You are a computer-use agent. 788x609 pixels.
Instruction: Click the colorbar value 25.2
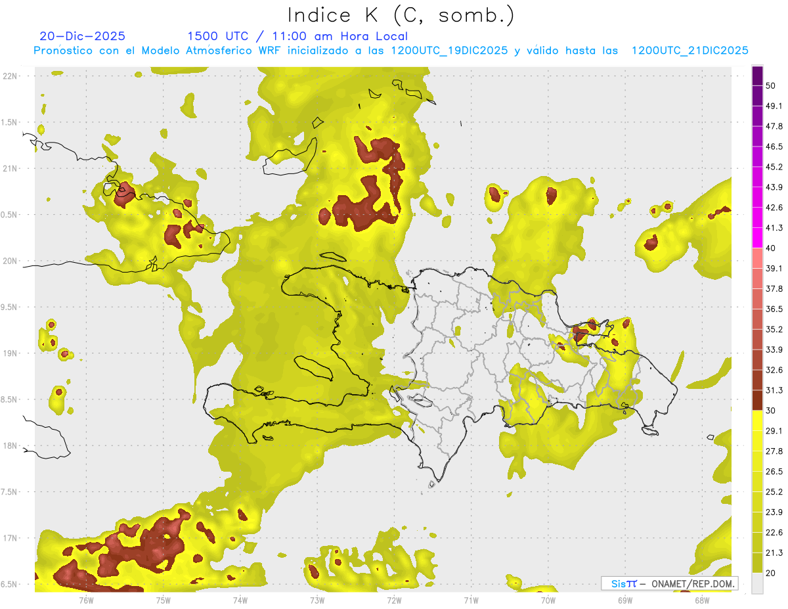(774, 492)
